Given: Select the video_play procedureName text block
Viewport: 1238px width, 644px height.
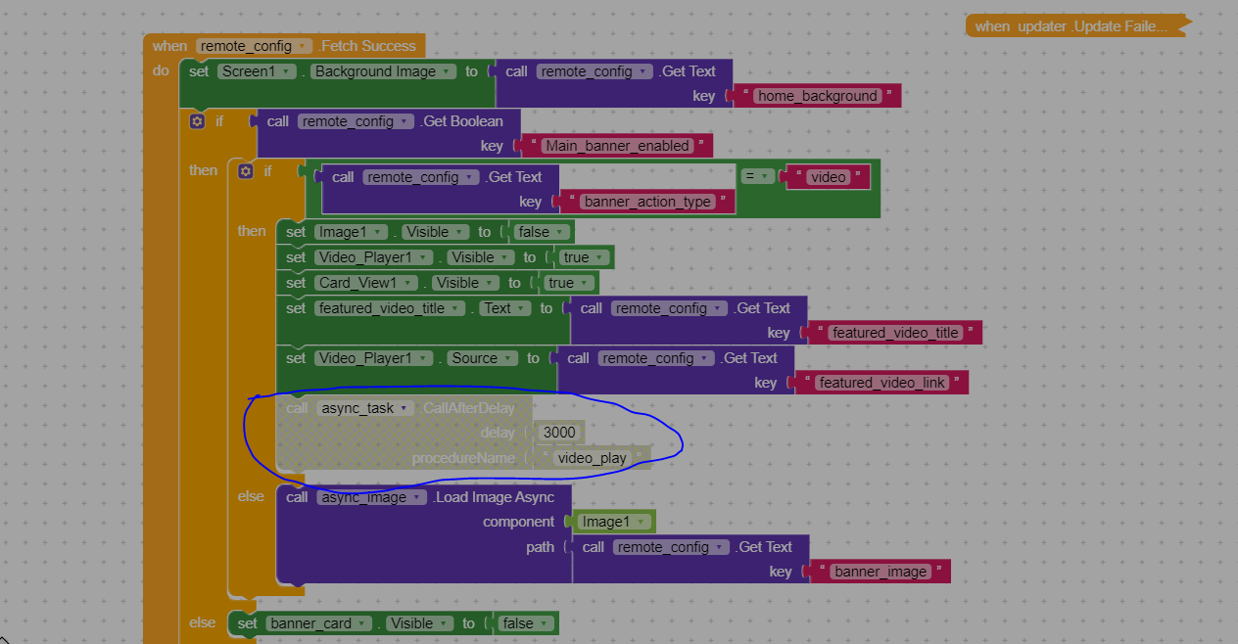Looking at the screenshot, I should pos(592,458).
